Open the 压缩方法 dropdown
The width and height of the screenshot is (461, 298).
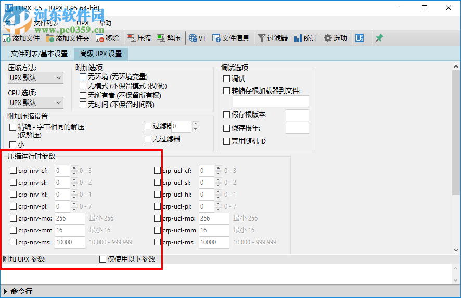pos(35,78)
